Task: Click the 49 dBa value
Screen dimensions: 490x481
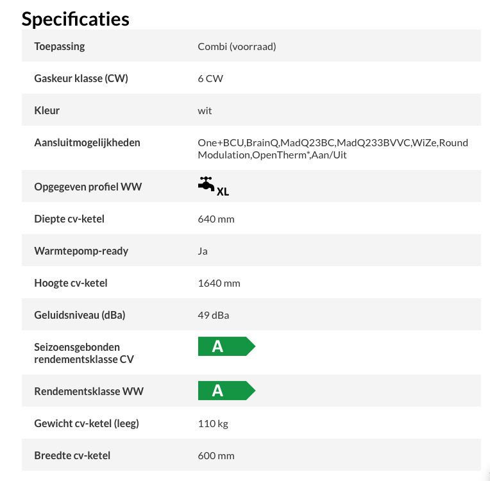Action: pos(214,316)
